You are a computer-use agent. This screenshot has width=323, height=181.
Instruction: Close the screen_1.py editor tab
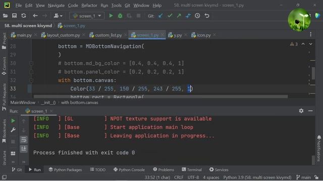(163, 35)
